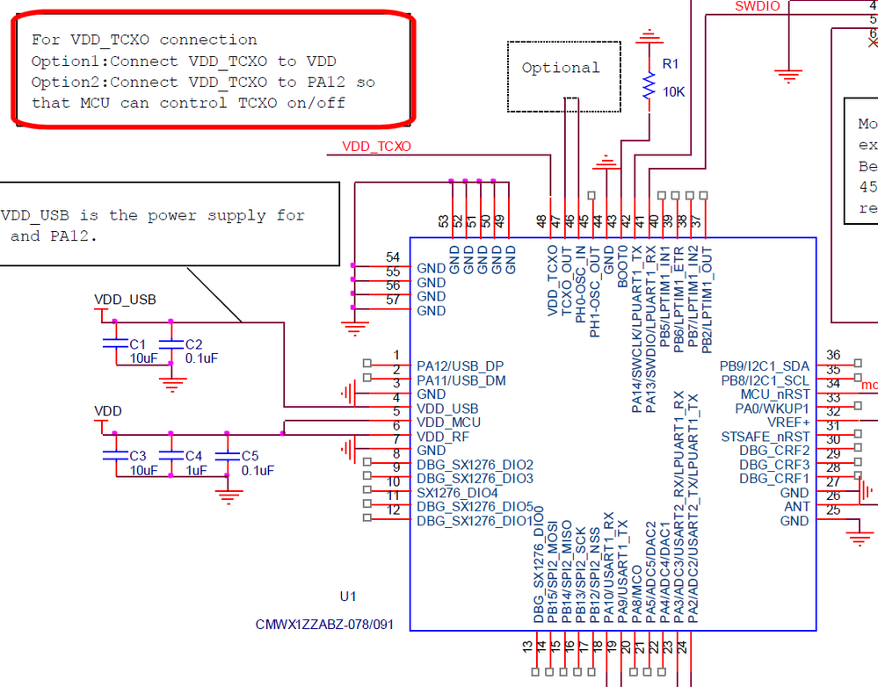Click the VDD_USB power label
The height and width of the screenshot is (687, 878).
[125, 300]
